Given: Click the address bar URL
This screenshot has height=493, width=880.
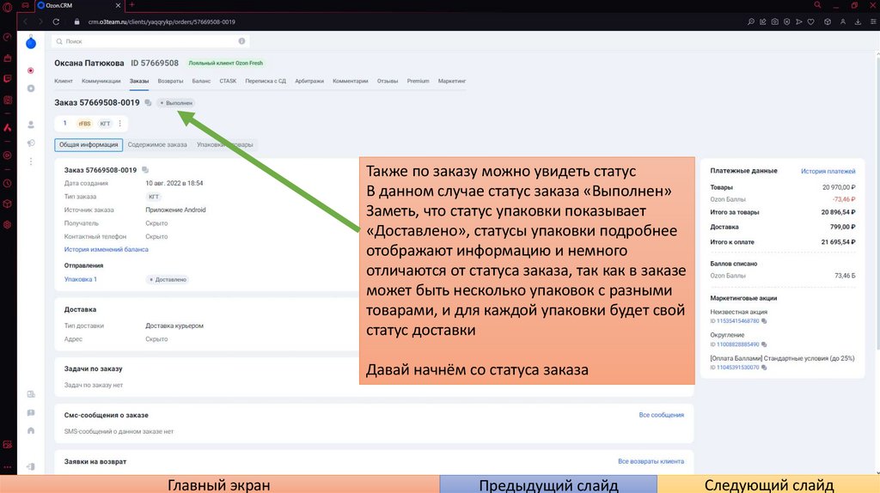Looking at the screenshot, I should (162, 21).
